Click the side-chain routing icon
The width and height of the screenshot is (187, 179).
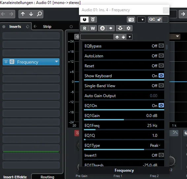(120, 28)
